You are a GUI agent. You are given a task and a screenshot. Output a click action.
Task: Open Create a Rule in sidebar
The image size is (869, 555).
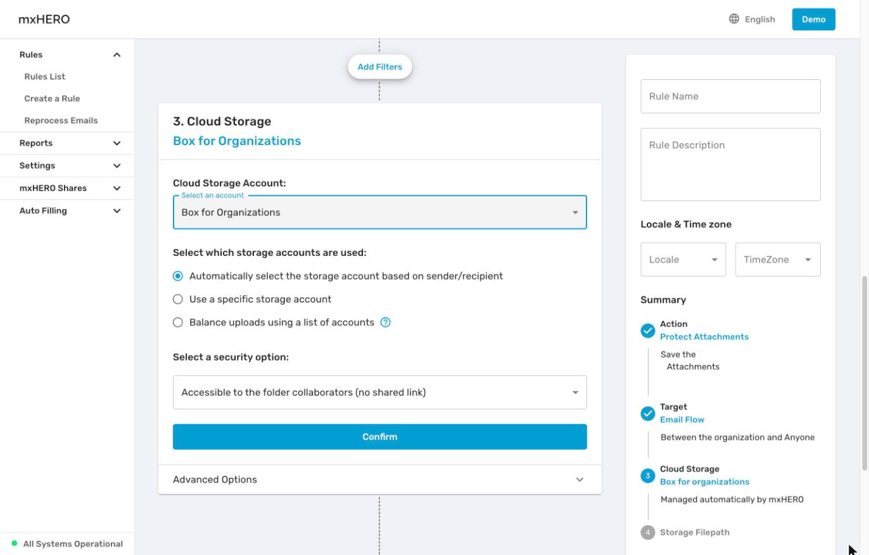pos(52,99)
